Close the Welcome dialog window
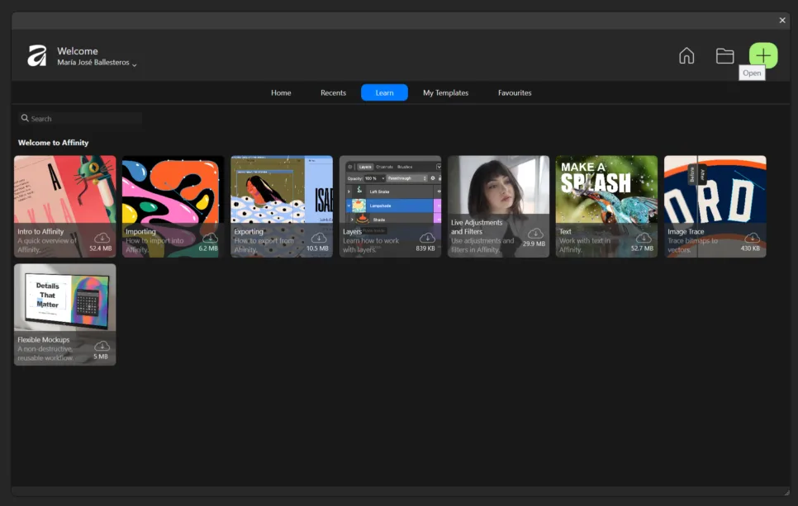 [x=782, y=21]
